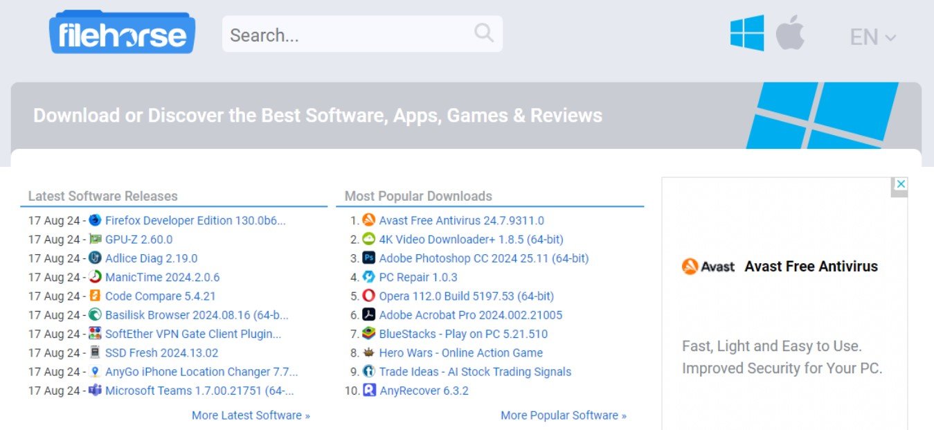Click the Opera browser icon
This screenshot has height=430, width=934.
click(x=369, y=296)
